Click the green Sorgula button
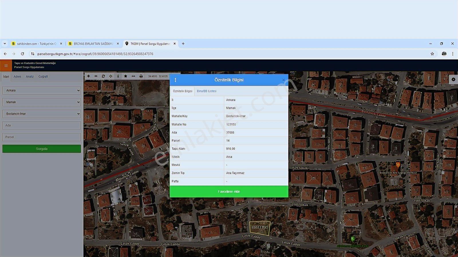Image resolution: width=458 pixels, height=257 pixels. pyautogui.click(x=42, y=149)
